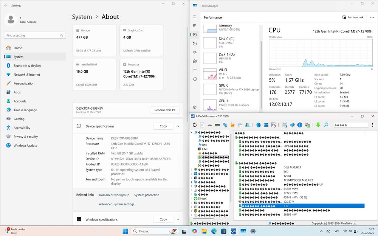
Task: Click the AIDA64 Refresh toolbar icon
Action: (195, 125)
